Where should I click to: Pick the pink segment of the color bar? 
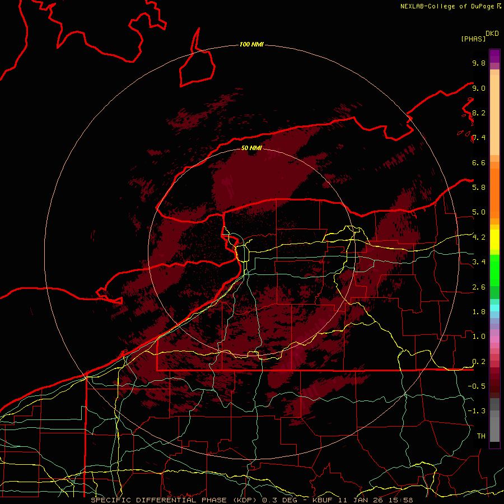pos(494,339)
